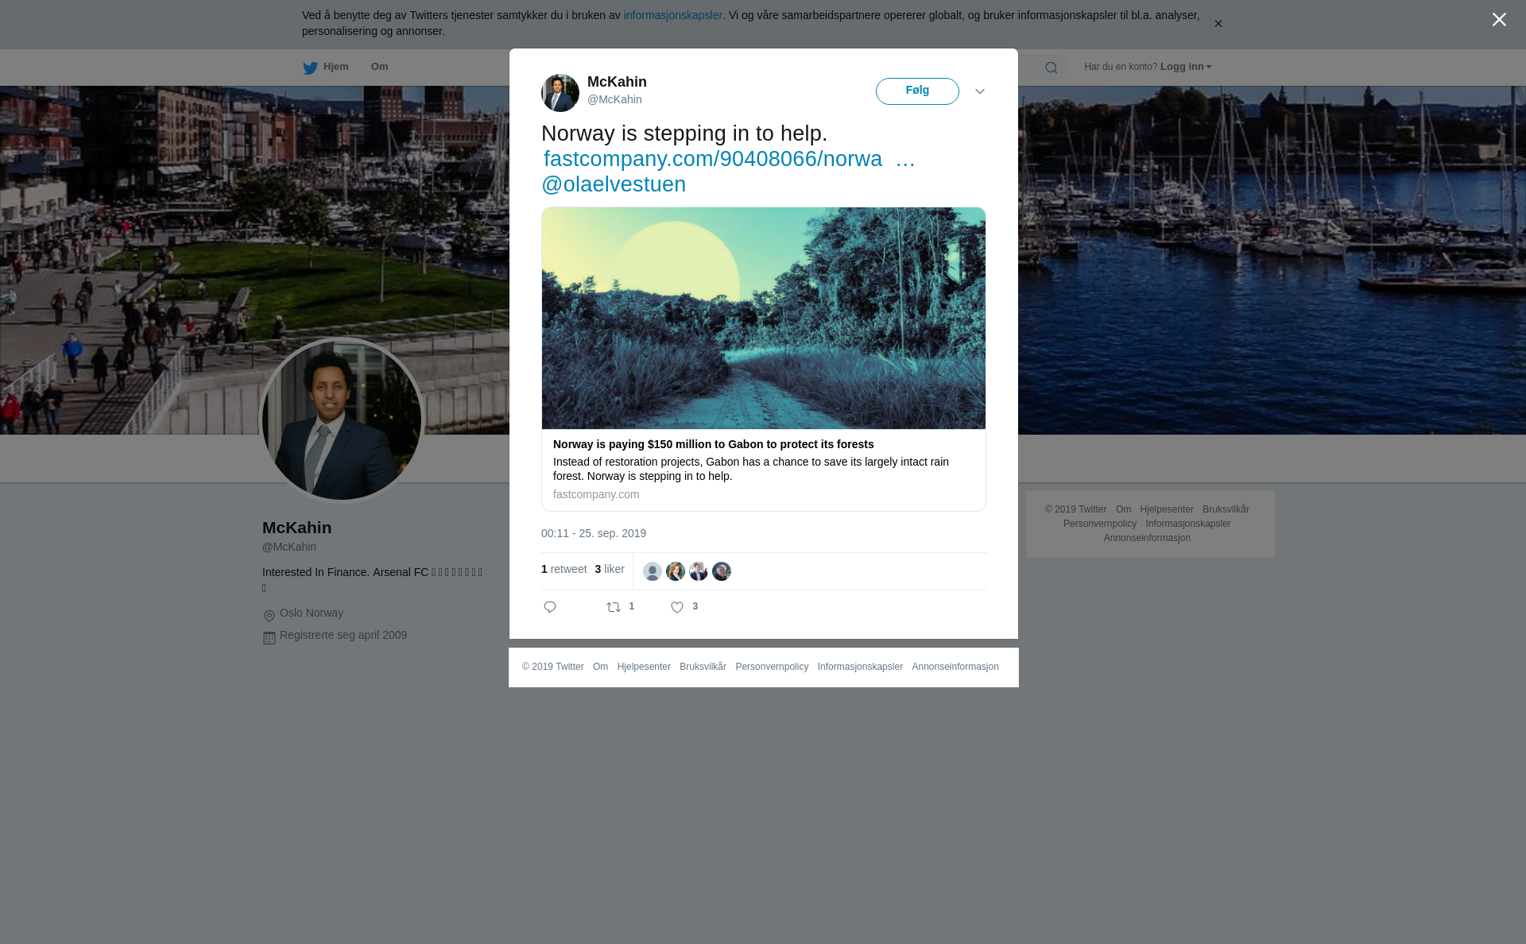Open the Logg inn dropdown
The height and width of the screenshot is (944, 1526).
pyautogui.click(x=1186, y=67)
